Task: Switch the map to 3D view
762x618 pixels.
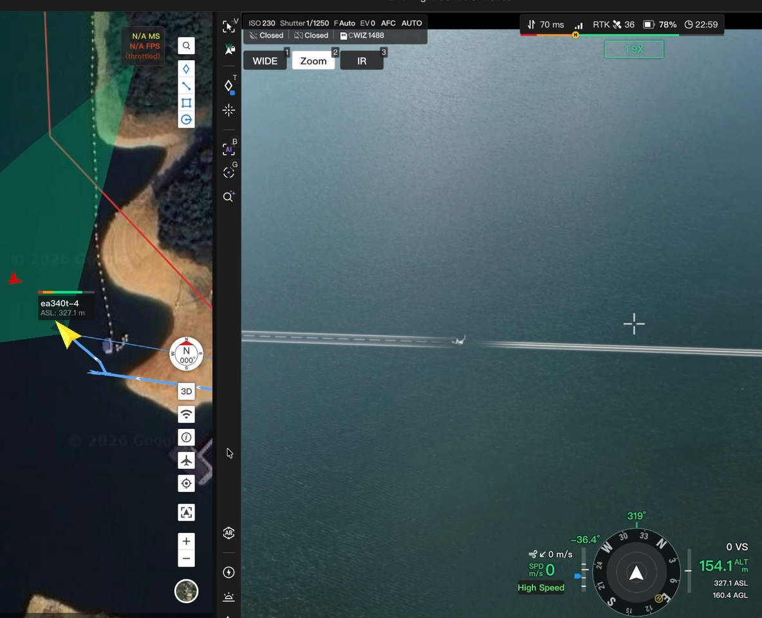Action: pos(186,391)
